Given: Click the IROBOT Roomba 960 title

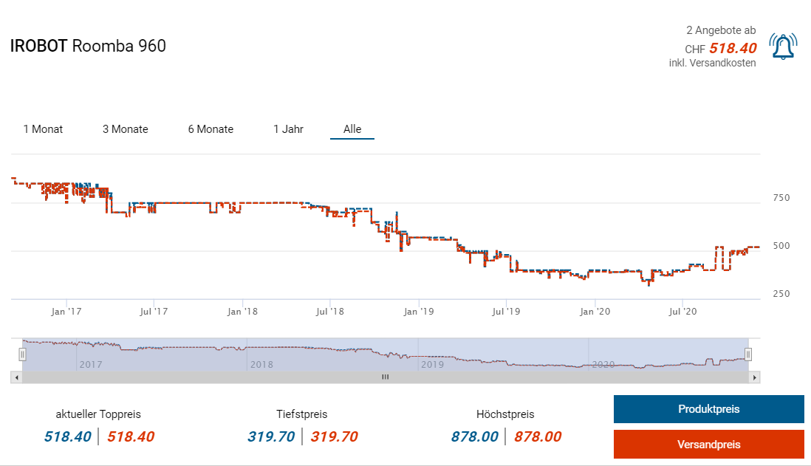Looking at the screenshot, I should [88, 46].
